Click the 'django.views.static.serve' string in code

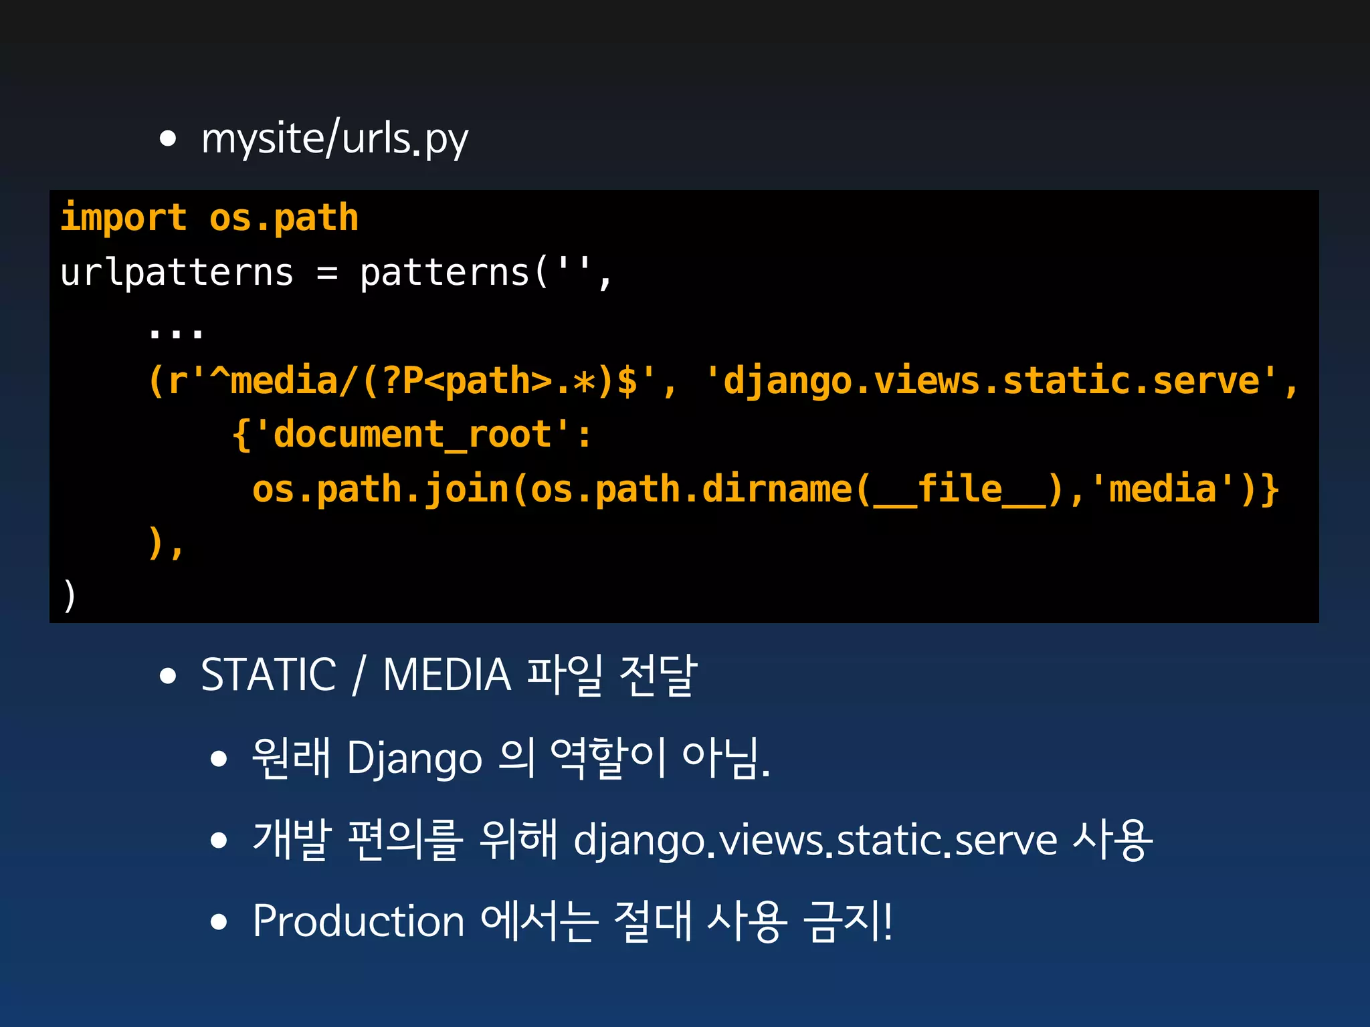pyautogui.click(x=991, y=381)
